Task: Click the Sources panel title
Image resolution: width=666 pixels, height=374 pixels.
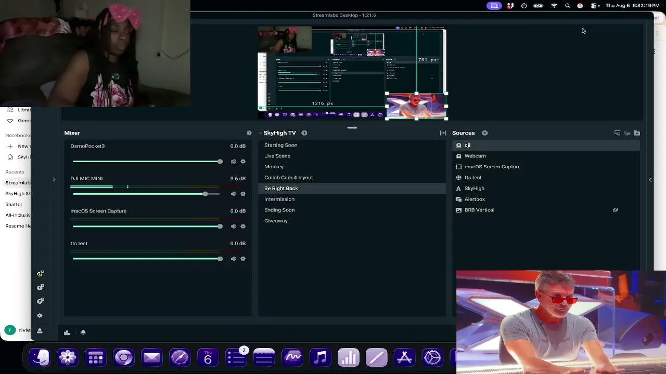Action: (464, 133)
